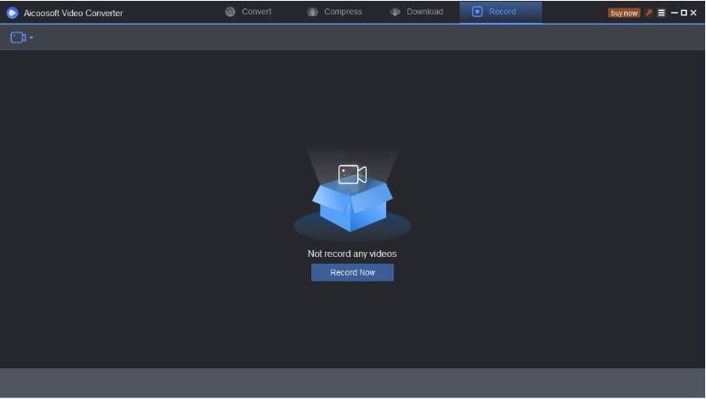Maximize the application window
Screen dimensions: 706x399
point(684,13)
